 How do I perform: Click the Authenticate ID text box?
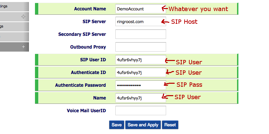[141, 72]
